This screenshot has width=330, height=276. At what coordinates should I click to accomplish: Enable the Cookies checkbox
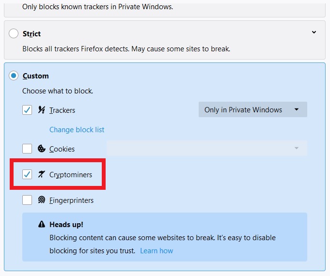tap(27, 149)
